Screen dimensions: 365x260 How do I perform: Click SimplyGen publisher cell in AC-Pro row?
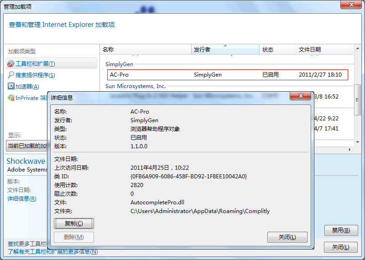[208, 75]
